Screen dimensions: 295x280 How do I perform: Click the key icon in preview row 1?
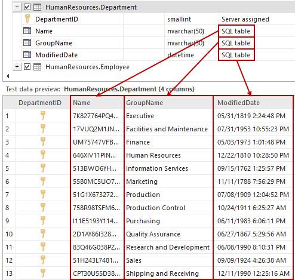43,115
